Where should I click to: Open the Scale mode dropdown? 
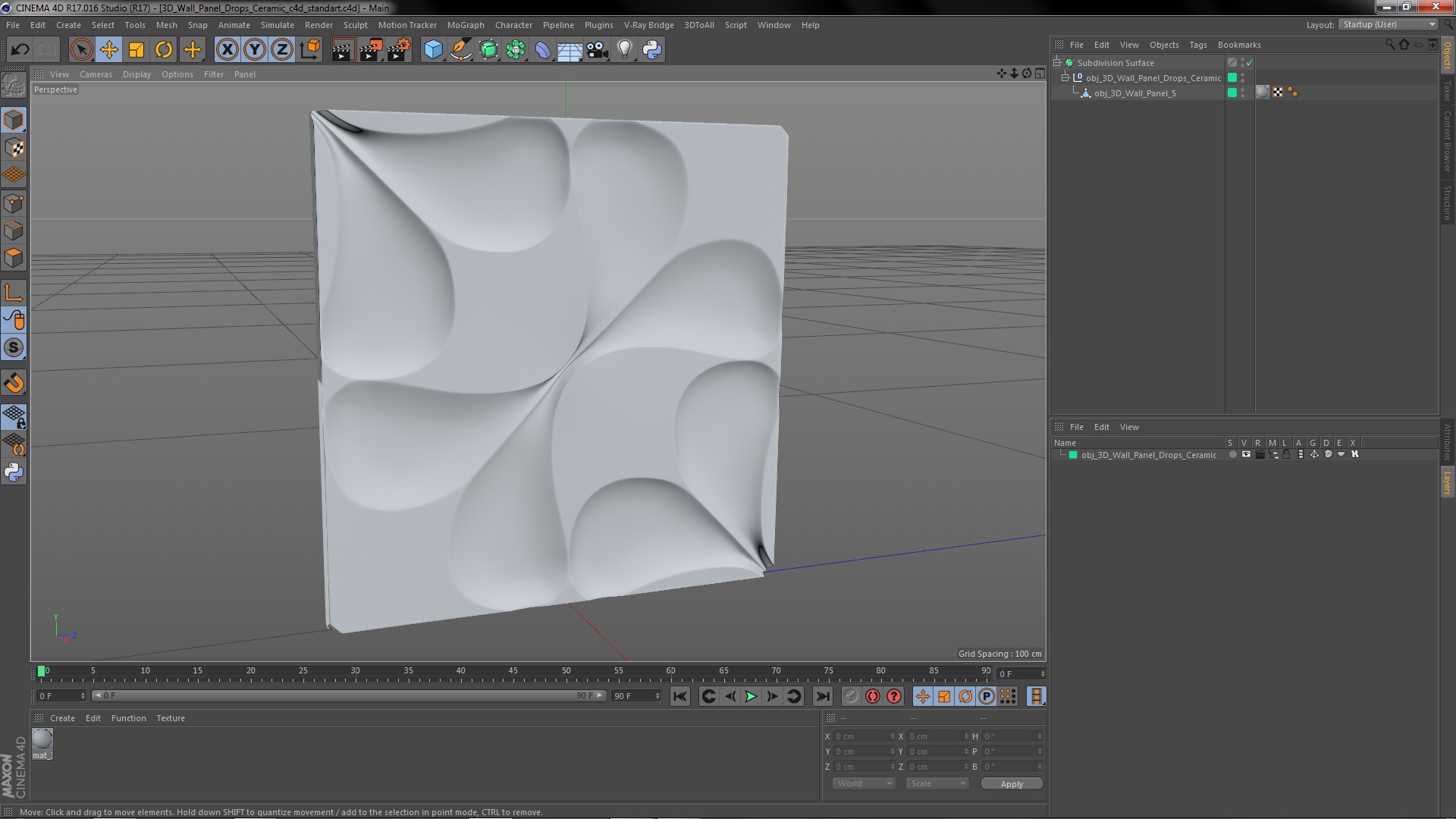(x=937, y=783)
